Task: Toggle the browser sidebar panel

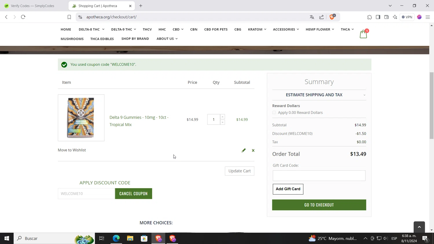Action: point(378,17)
